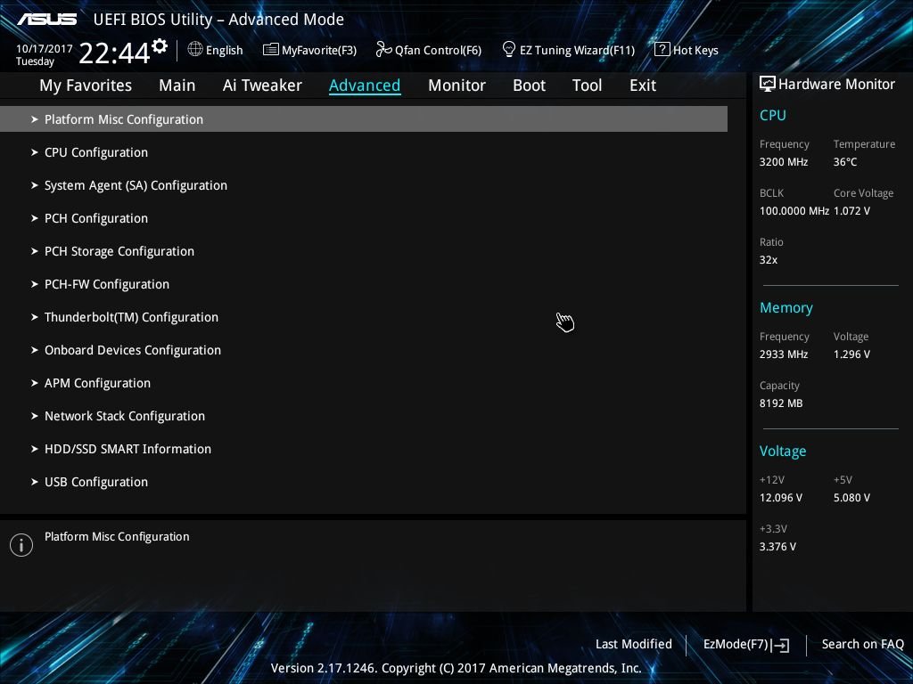Click the Hardware Monitor title

pos(836,85)
